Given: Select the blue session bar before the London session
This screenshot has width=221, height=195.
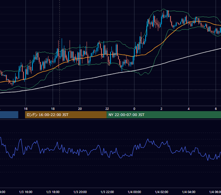Looking at the screenshot, I should pos(9,115).
